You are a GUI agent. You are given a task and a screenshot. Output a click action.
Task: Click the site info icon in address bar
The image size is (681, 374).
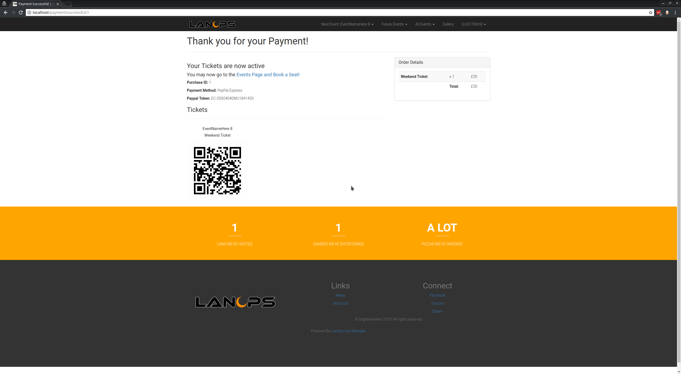(x=29, y=12)
